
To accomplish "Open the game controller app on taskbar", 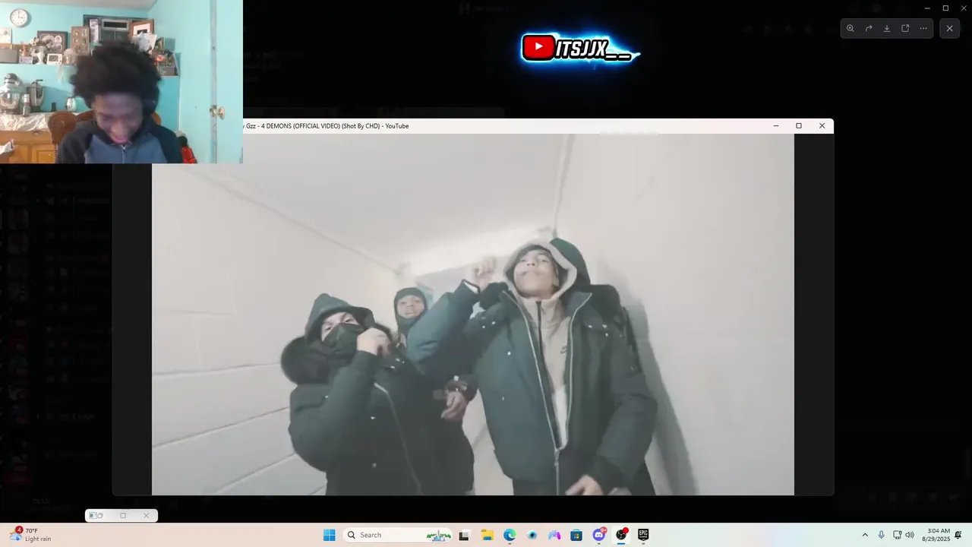I will 554,535.
